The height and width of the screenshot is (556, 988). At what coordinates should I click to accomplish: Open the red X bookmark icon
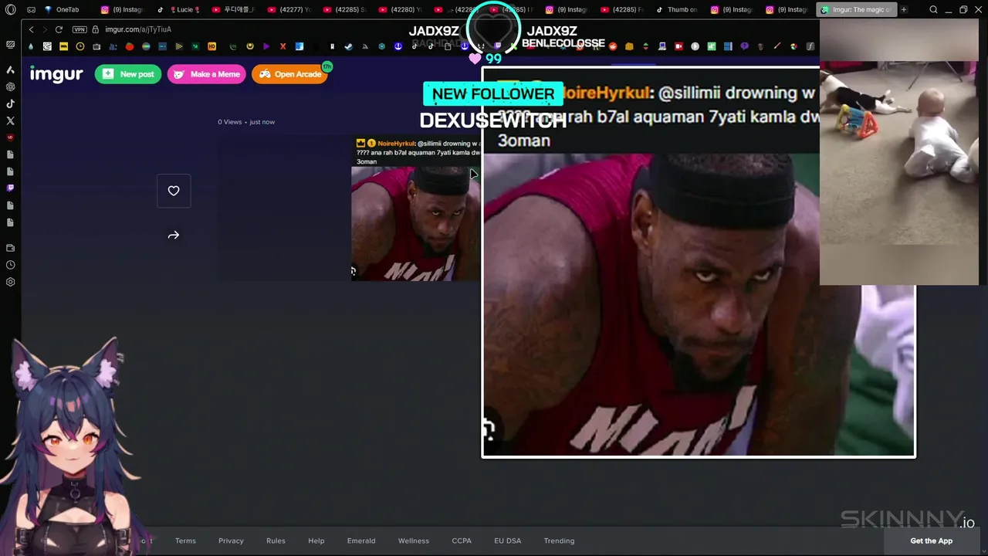click(x=283, y=46)
